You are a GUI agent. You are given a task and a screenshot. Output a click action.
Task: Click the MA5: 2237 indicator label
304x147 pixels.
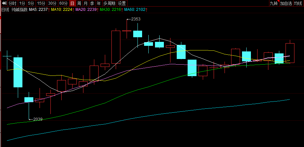tap(40, 10)
